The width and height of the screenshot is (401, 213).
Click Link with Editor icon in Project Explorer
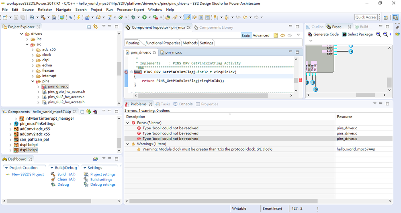[95, 27]
